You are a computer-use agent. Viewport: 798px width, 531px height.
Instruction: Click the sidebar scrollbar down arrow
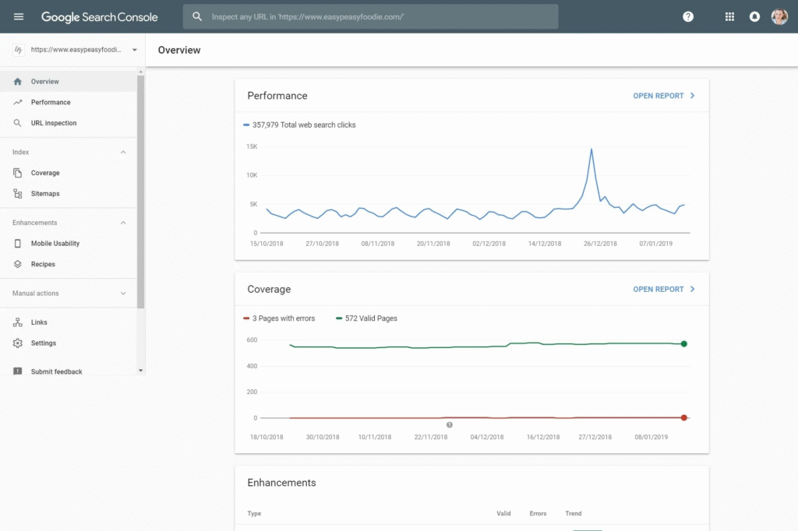[x=141, y=371]
